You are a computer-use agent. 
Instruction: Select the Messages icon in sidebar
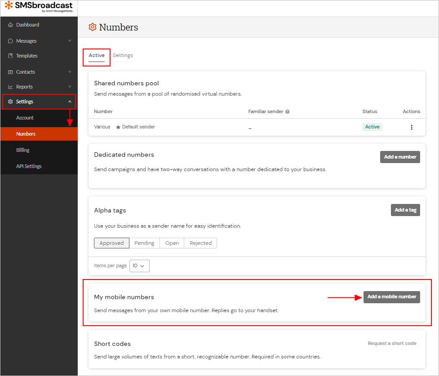10,40
